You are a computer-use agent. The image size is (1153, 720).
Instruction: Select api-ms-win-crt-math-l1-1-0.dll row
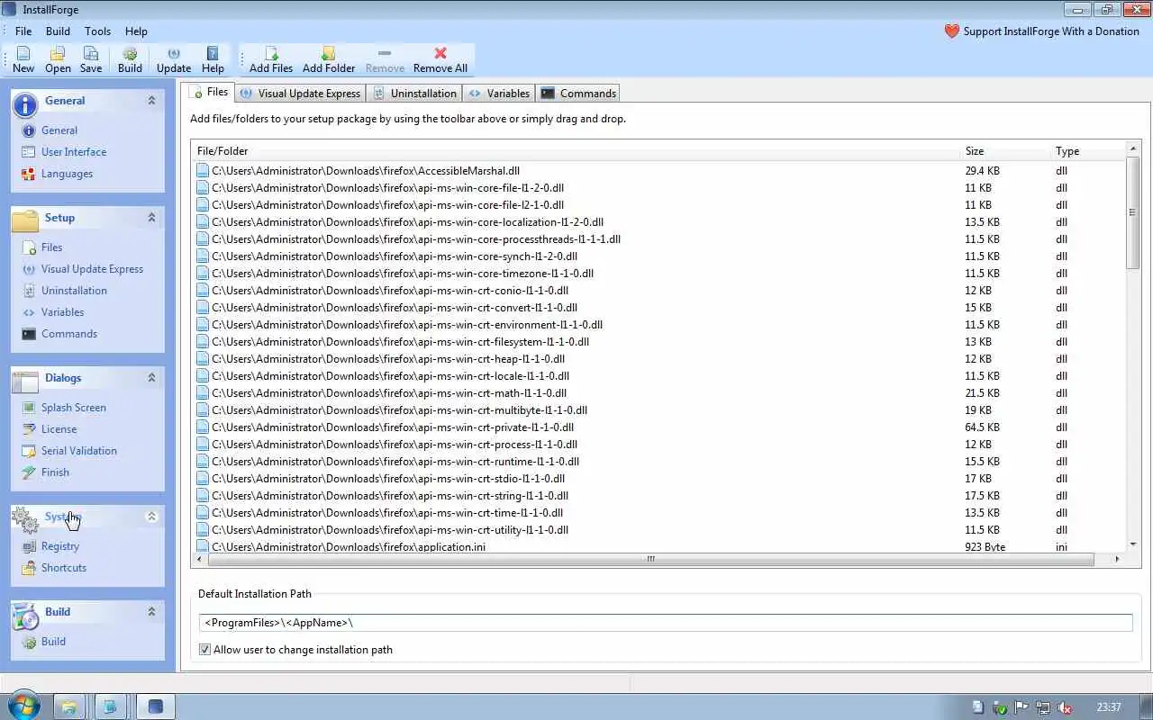[658, 393]
